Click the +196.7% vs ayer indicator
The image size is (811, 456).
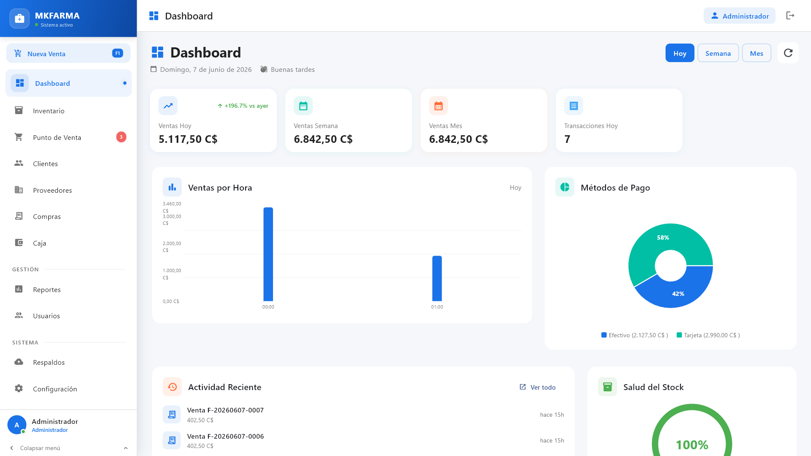tap(243, 106)
